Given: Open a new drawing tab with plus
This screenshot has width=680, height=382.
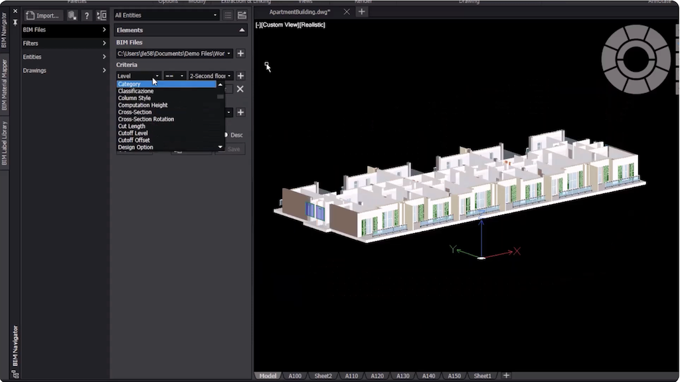Looking at the screenshot, I should pyautogui.click(x=362, y=12).
